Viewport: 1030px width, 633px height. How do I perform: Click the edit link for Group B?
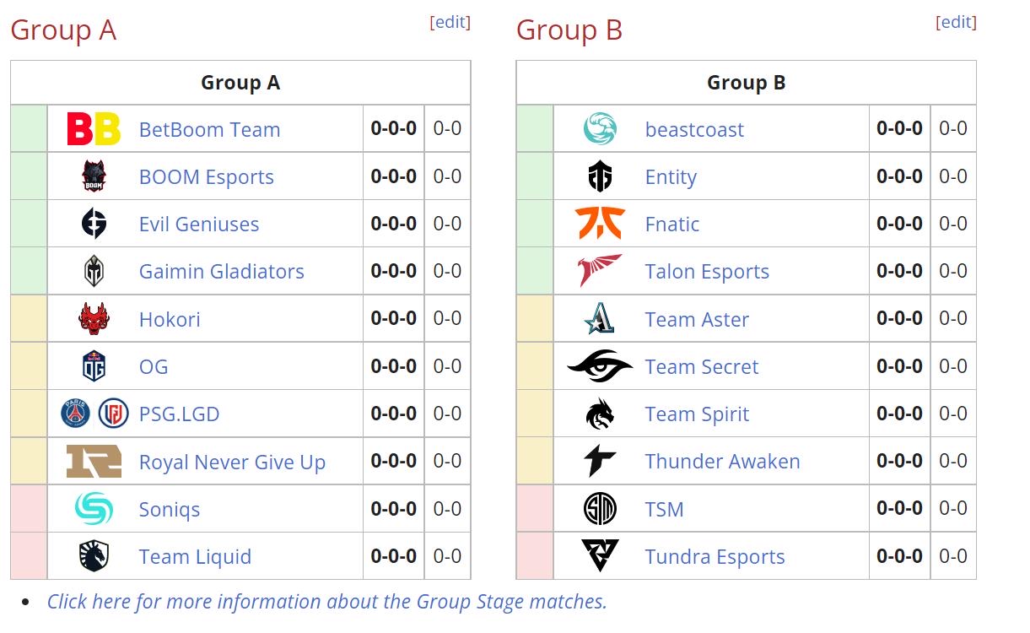click(957, 23)
